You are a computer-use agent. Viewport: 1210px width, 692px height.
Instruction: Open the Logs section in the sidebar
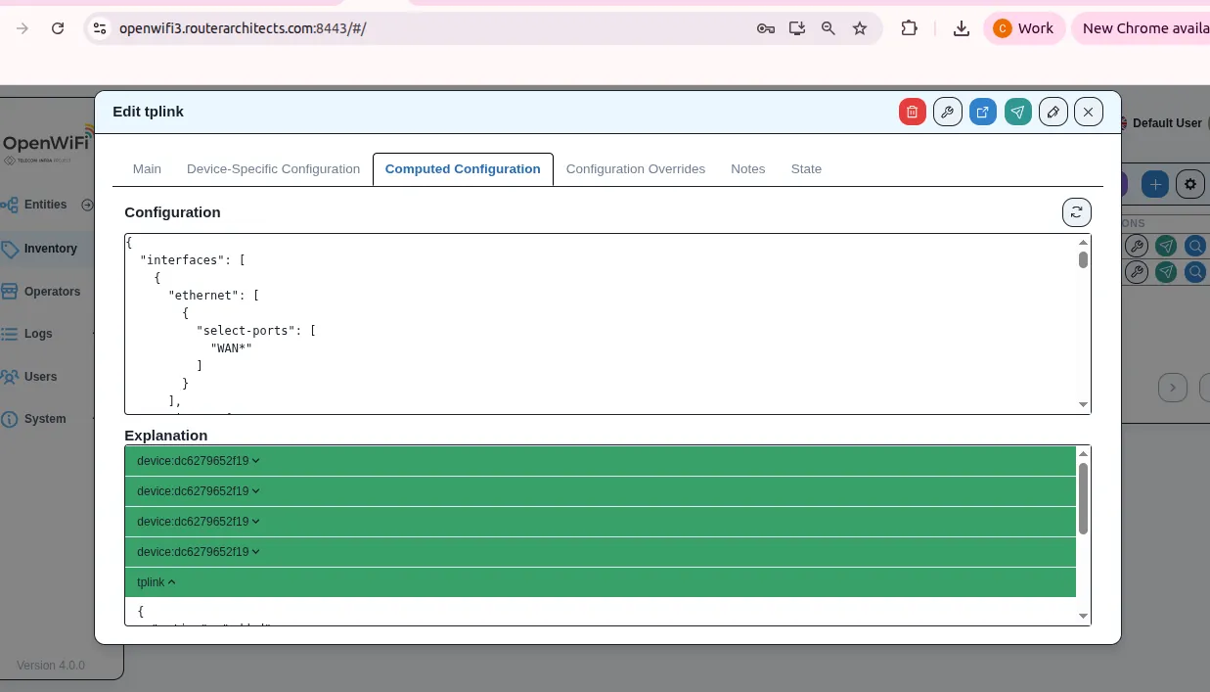click(x=38, y=334)
